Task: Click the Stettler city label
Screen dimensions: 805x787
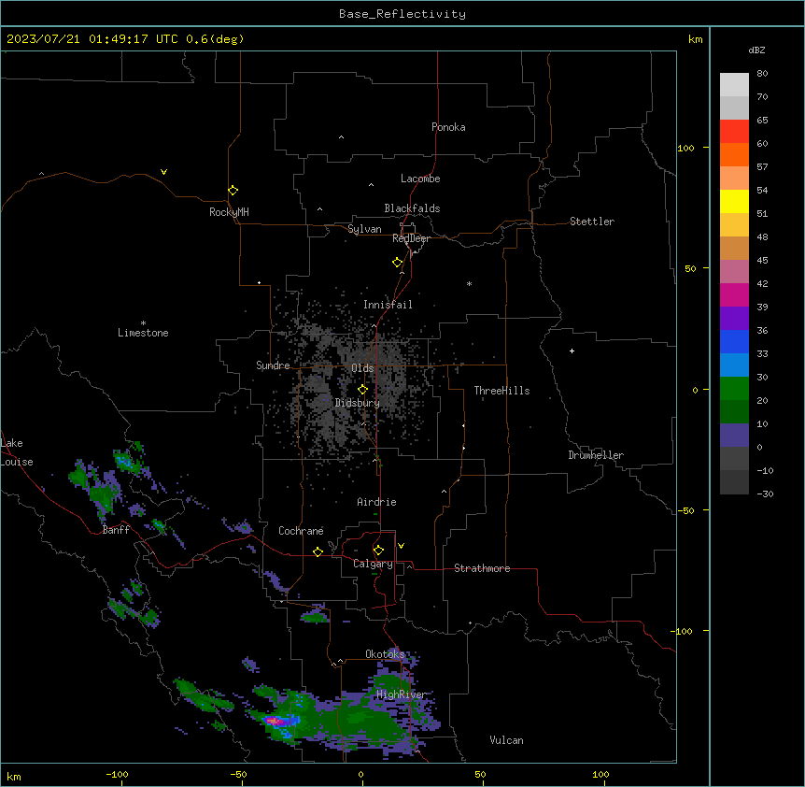Action: tap(592, 222)
